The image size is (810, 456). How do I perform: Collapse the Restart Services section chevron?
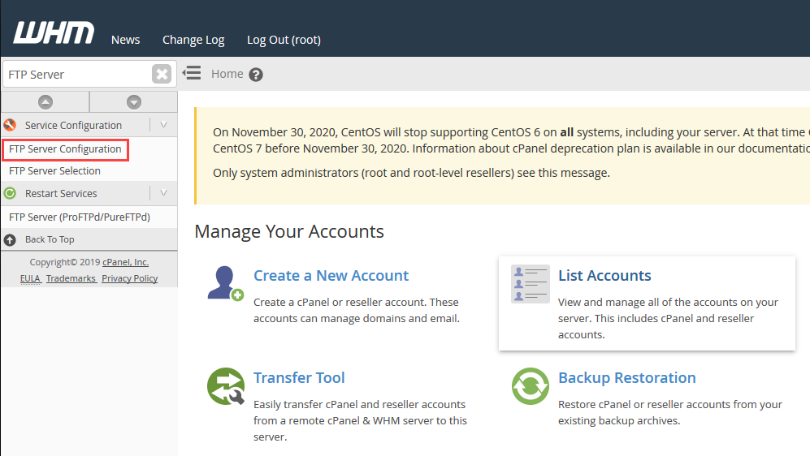pos(163,193)
